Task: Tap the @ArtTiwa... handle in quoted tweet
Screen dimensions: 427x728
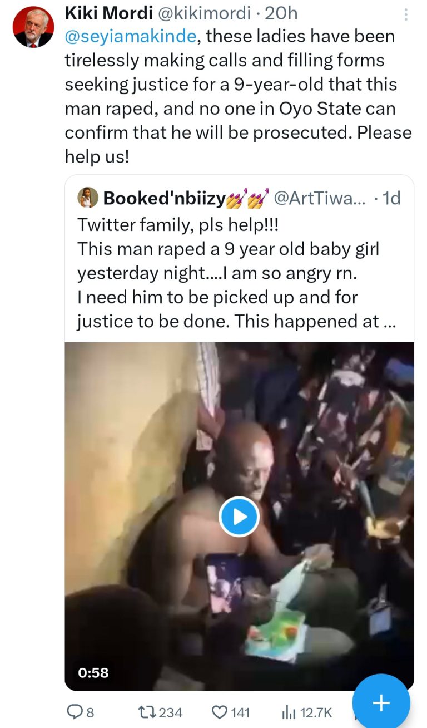Action: (319, 198)
